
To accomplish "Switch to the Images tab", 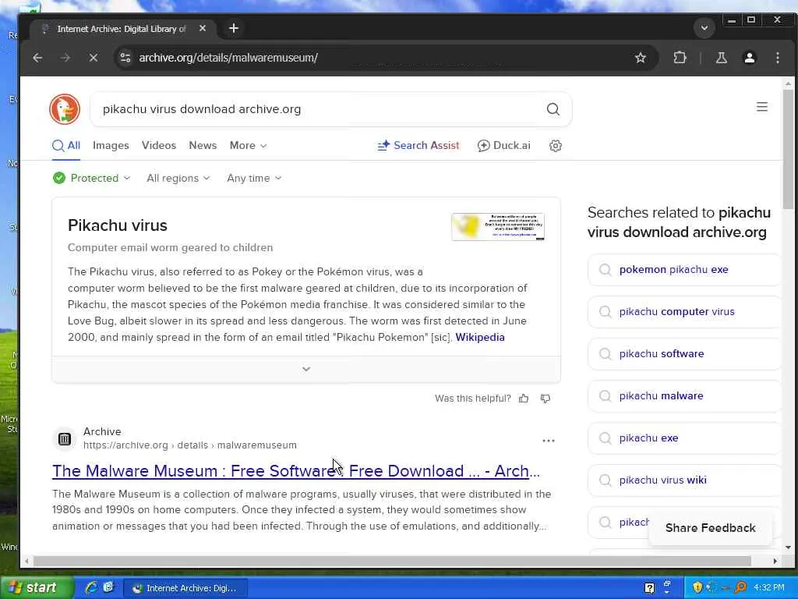I will tap(111, 146).
